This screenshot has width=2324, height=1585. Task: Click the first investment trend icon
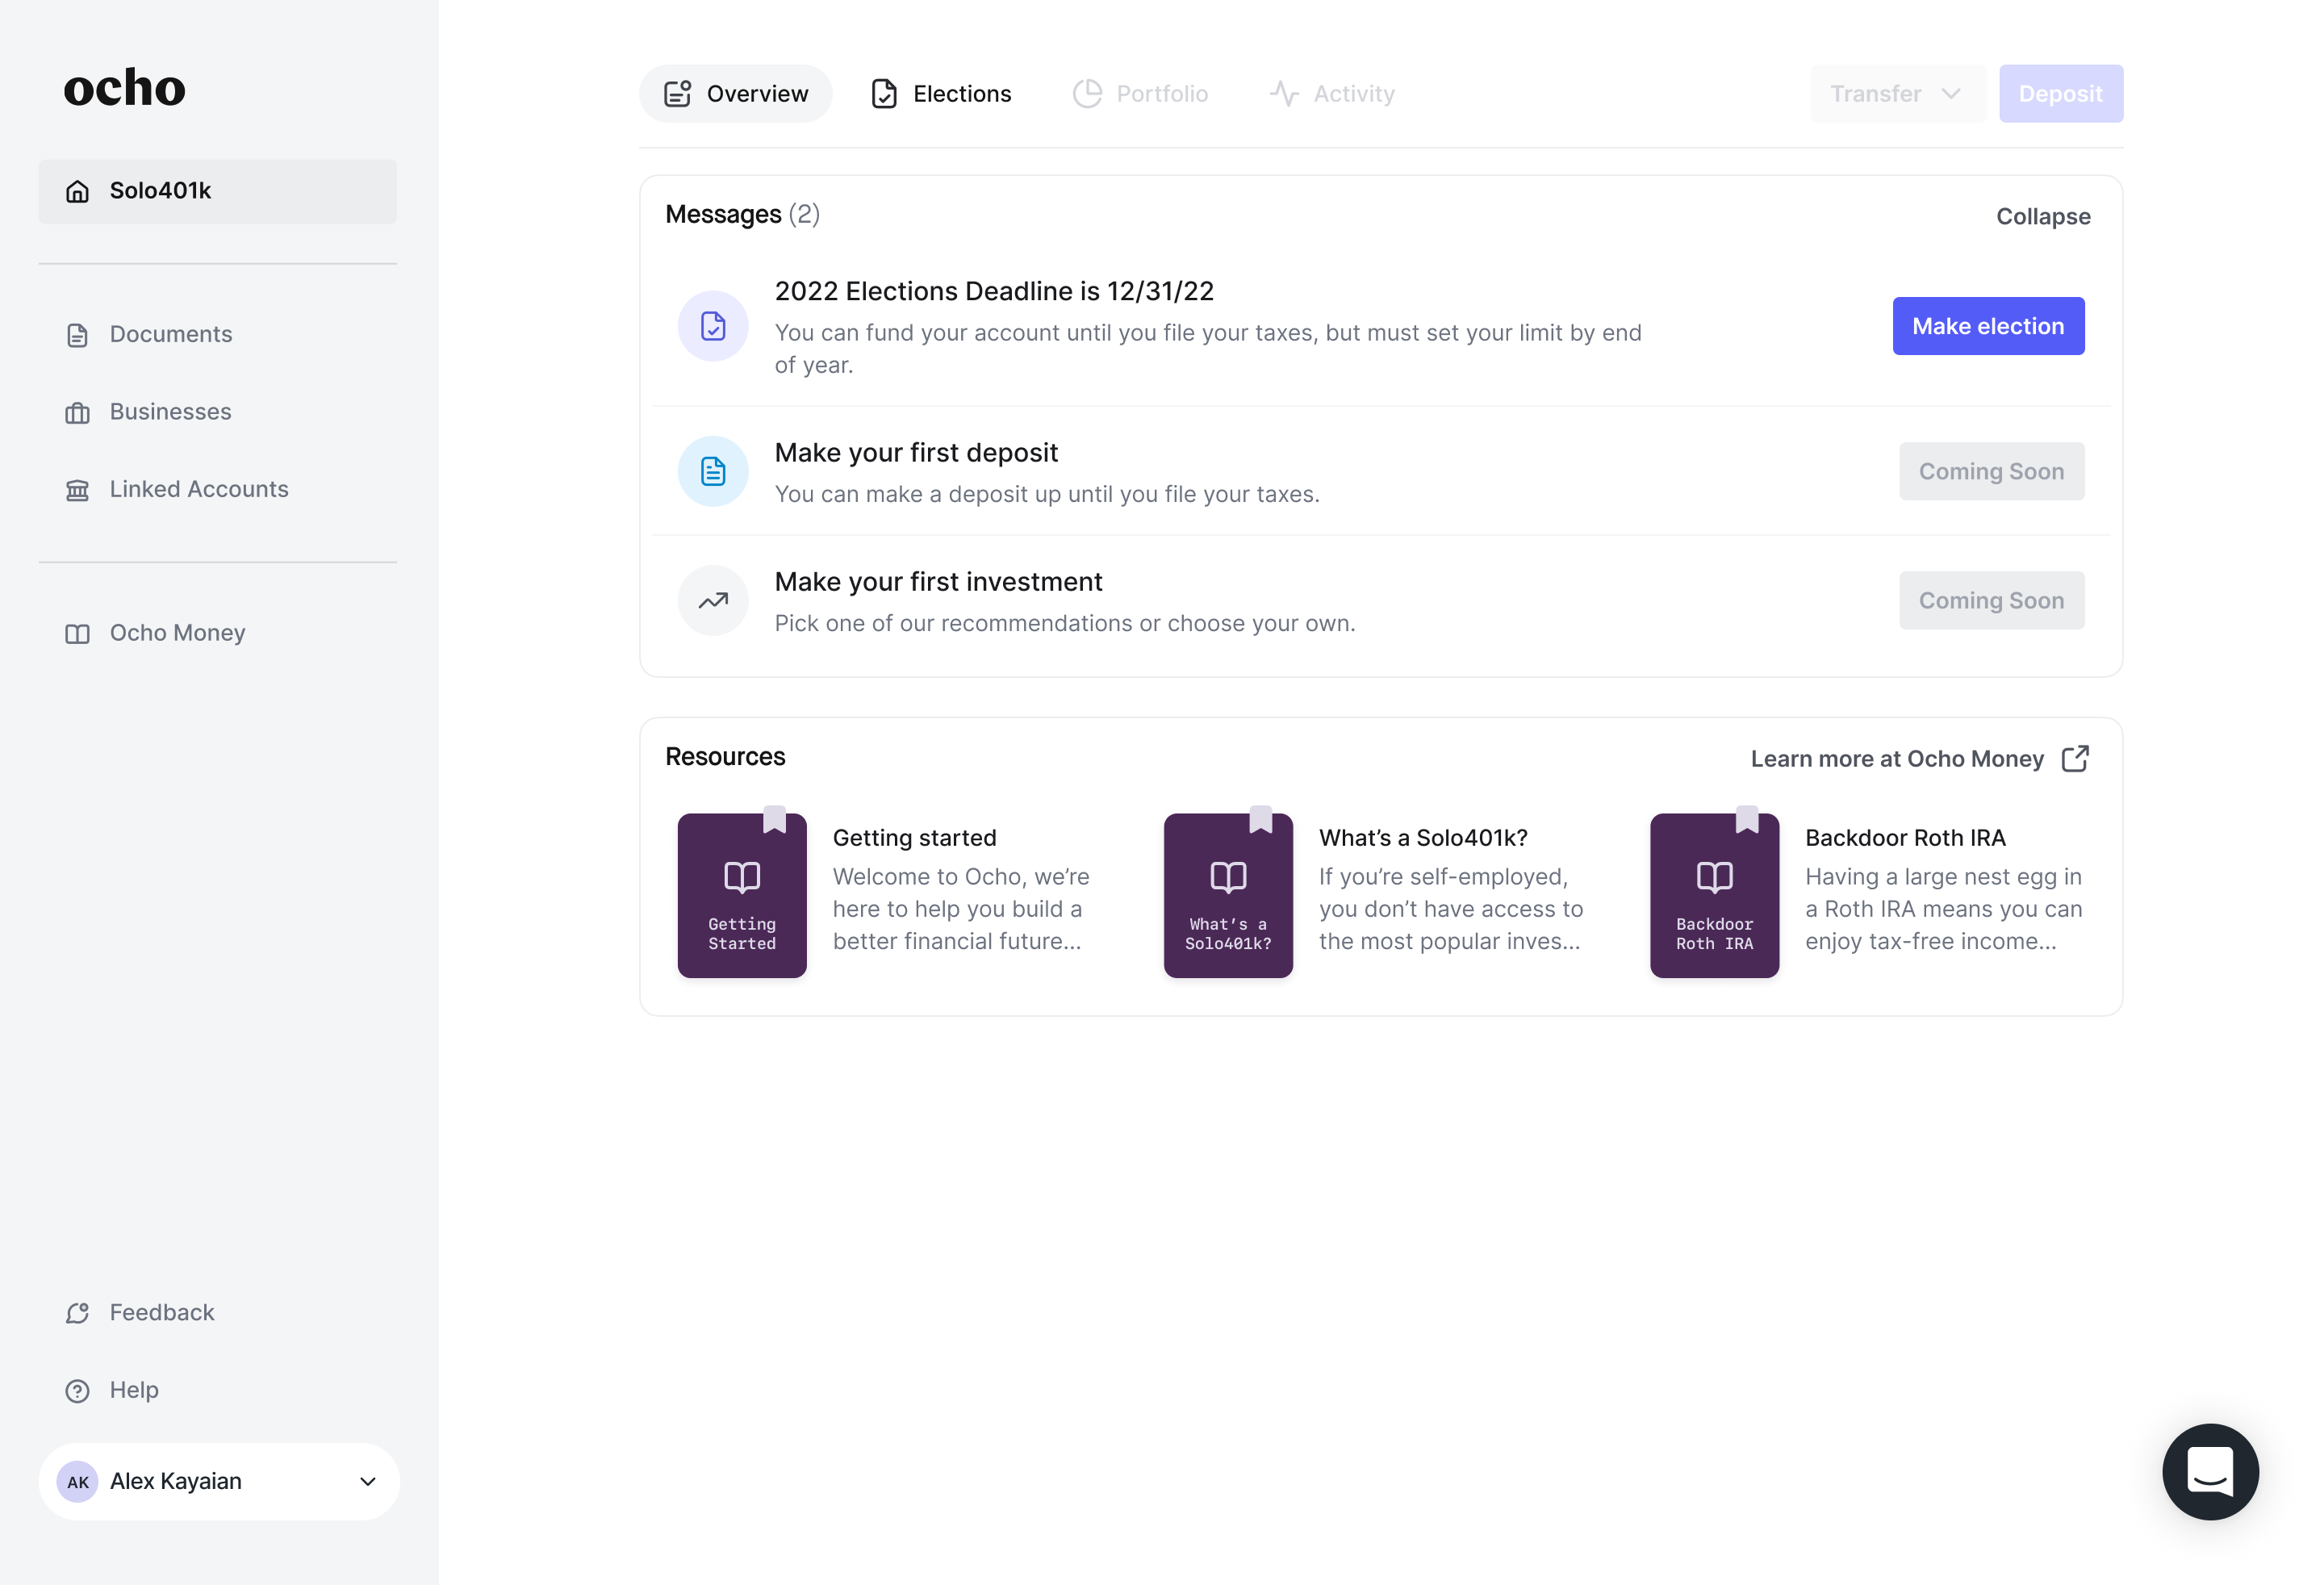[x=713, y=601]
